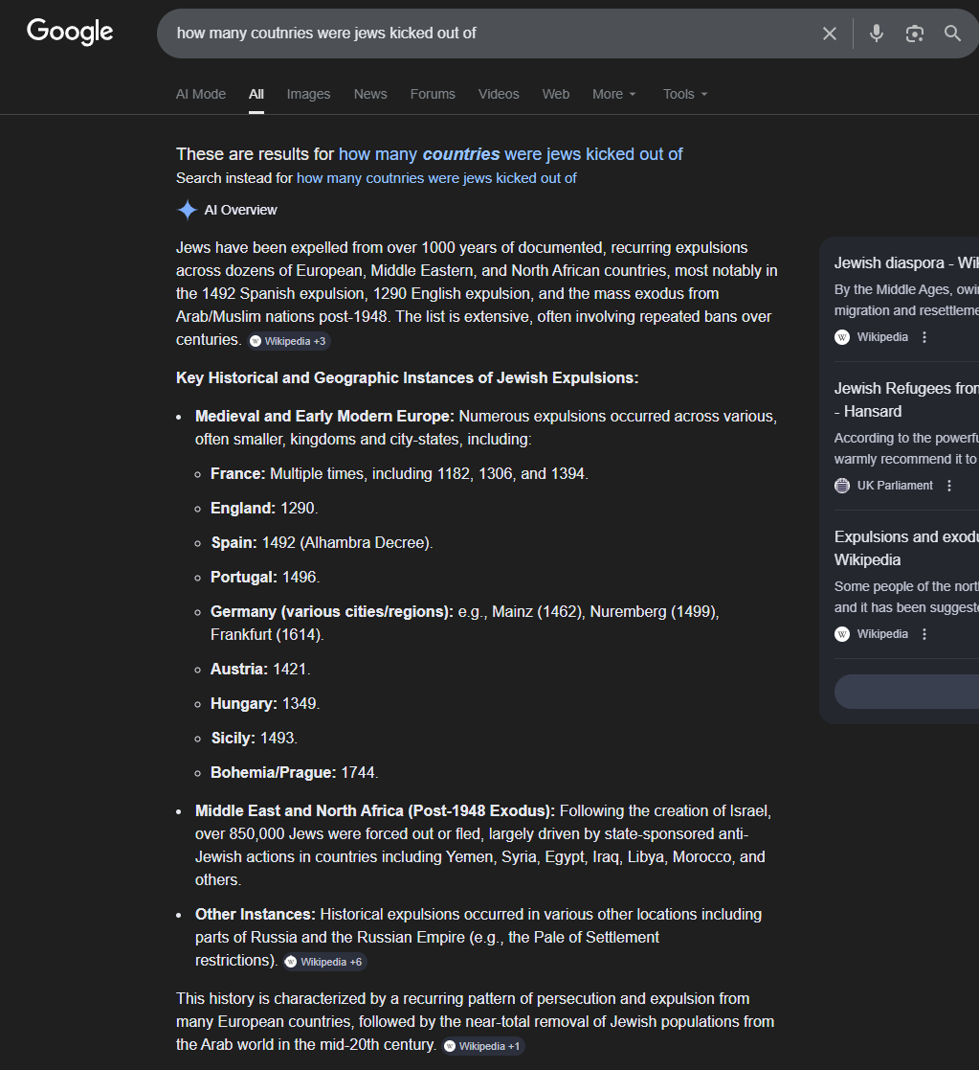Click the Austria: 1421 entry
This screenshot has width=979, height=1070.
(259, 670)
